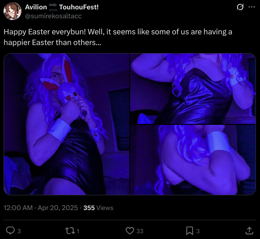Click the like count number 33
Screen dimensions: 260x239
[x=140, y=231]
